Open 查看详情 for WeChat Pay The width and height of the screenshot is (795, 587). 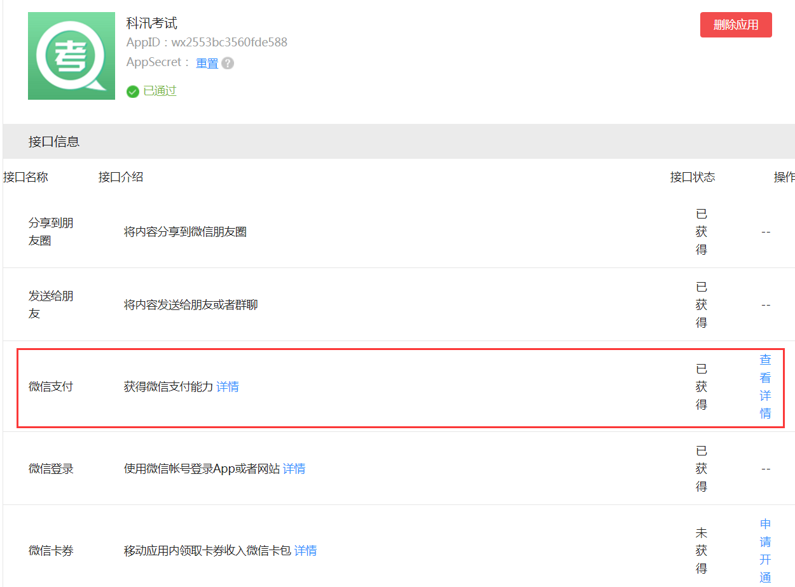click(x=764, y=386)
